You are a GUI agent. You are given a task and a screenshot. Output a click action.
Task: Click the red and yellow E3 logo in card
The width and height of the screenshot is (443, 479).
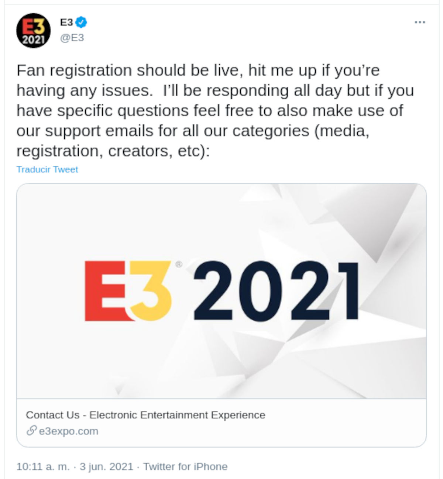[128, 290]
